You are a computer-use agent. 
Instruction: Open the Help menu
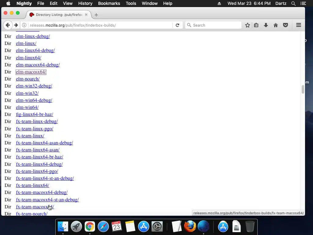coord(168,3)
